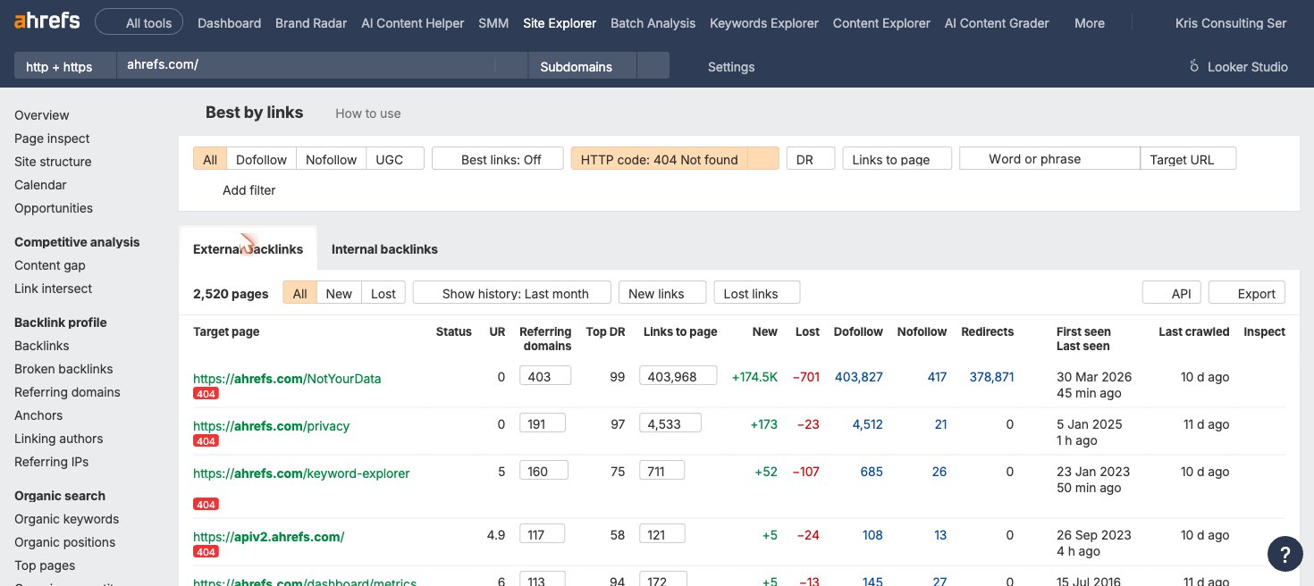Open Content Explorer
Image resolution: width=1314 pixels, height=586 pixels.
[881, 23]
